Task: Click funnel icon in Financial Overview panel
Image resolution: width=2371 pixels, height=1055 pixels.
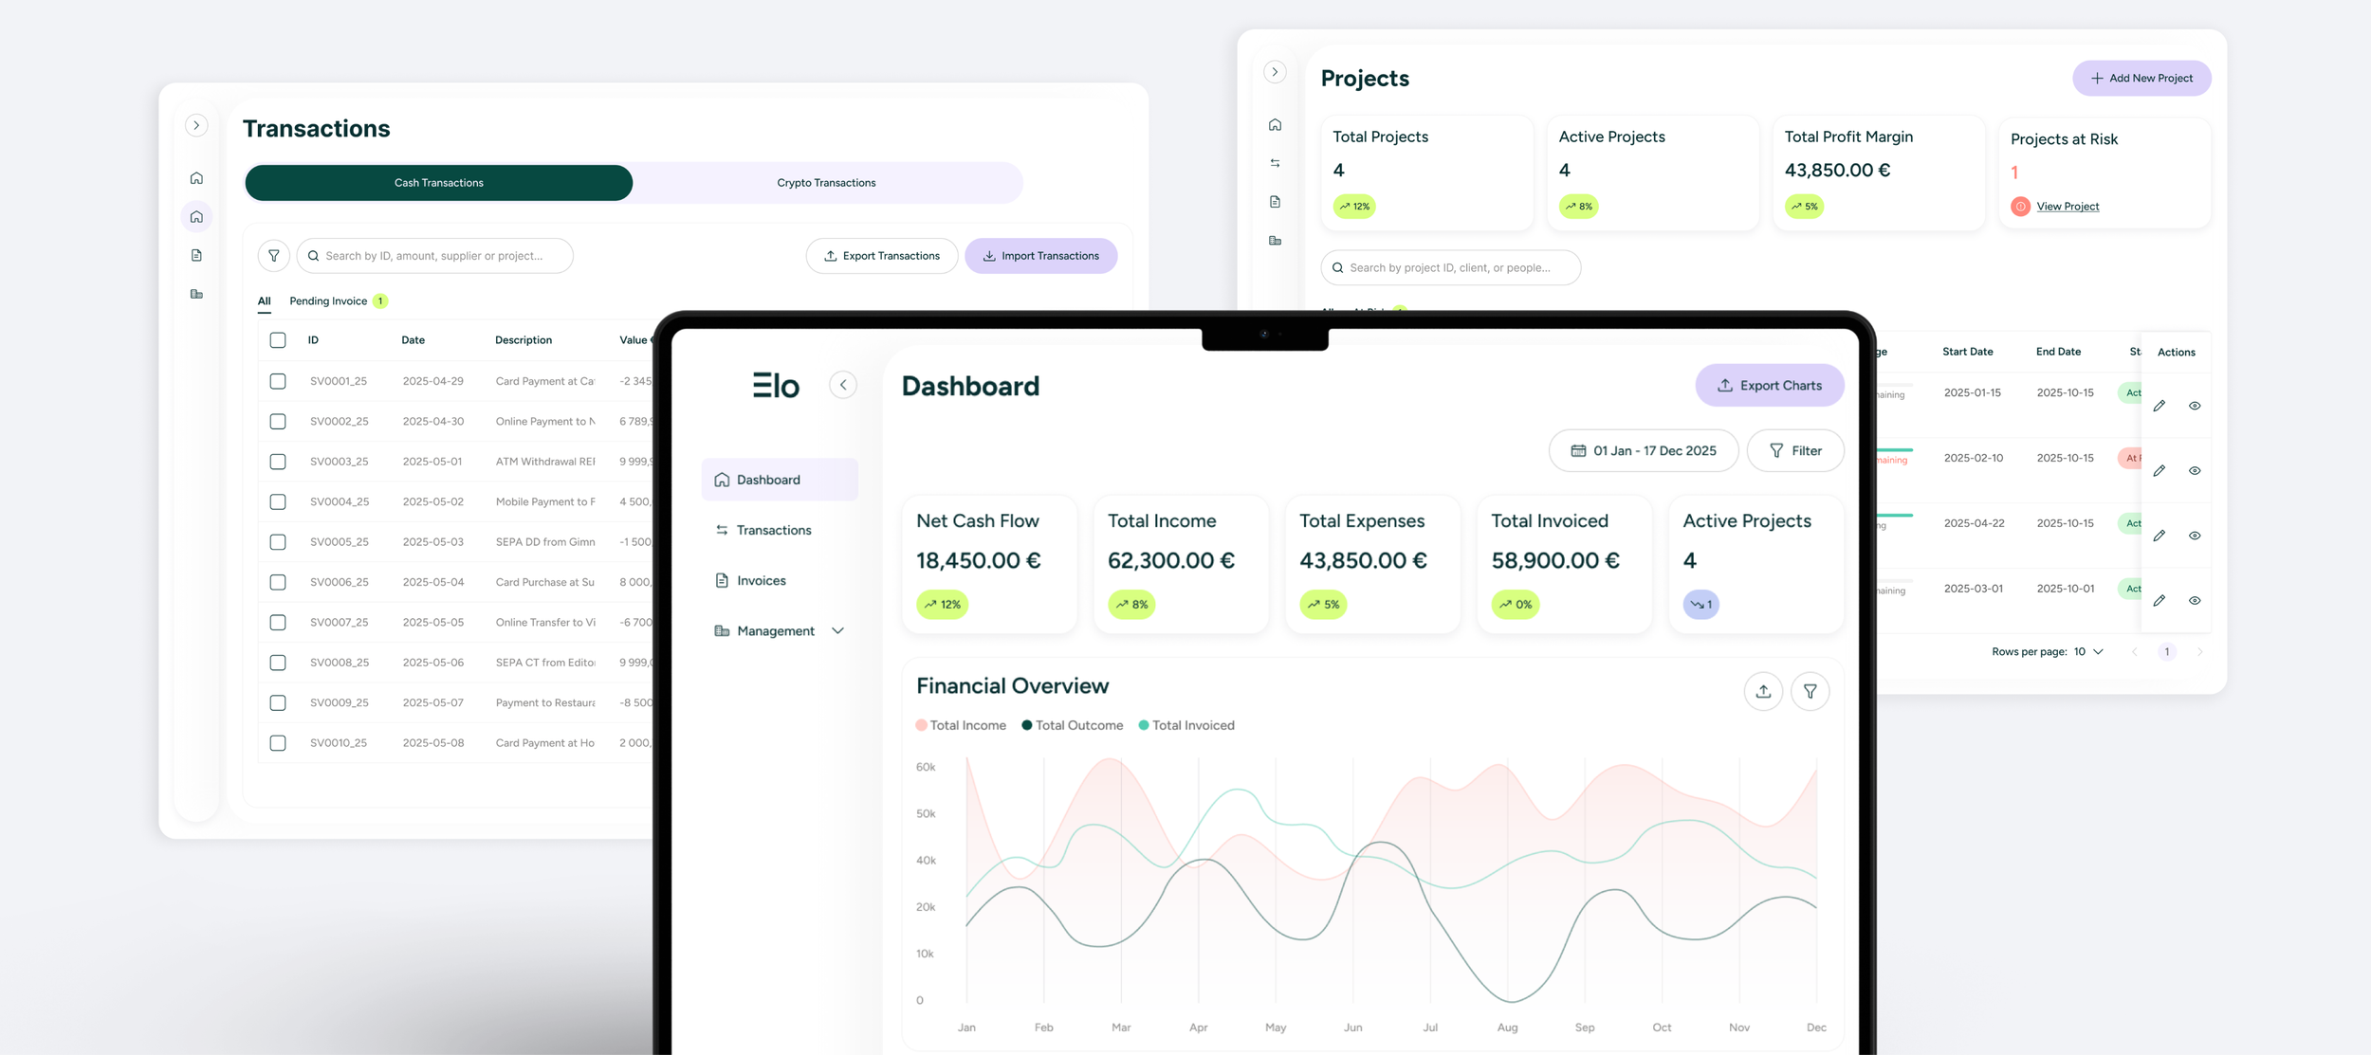Action: click(1810, 692)
